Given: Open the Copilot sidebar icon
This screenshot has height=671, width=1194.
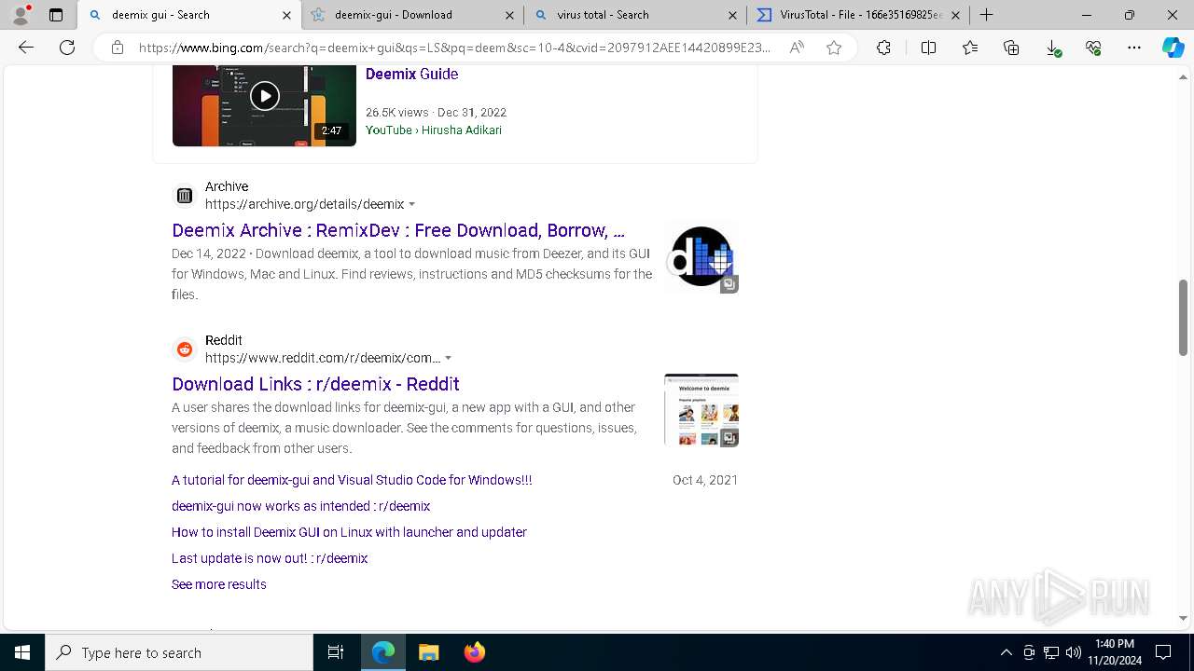Looking at the screenshot, I should [1173, 48].
